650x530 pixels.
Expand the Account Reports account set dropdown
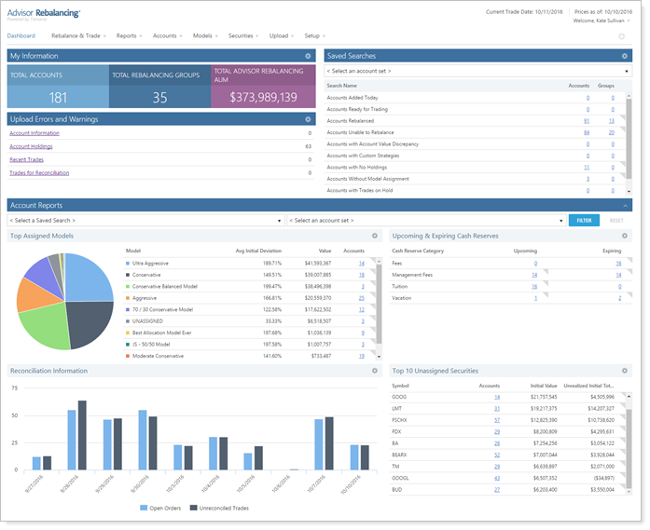pyautogui.click(x=425, y=221)
